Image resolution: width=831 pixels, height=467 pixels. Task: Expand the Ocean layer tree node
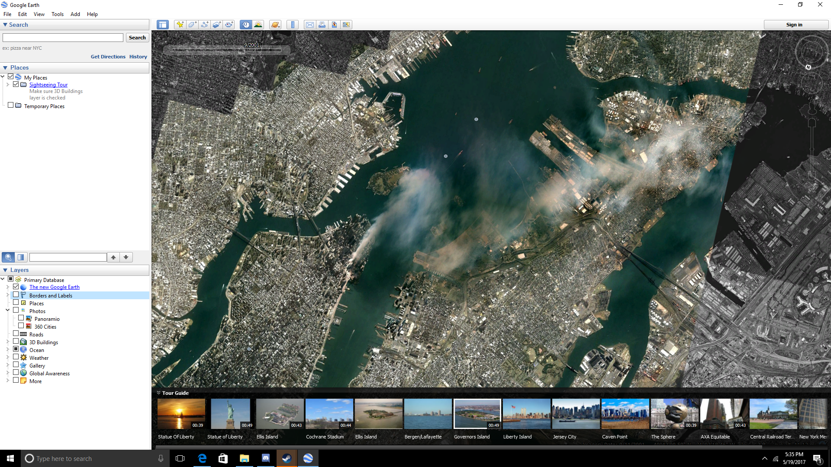[8, 350]
